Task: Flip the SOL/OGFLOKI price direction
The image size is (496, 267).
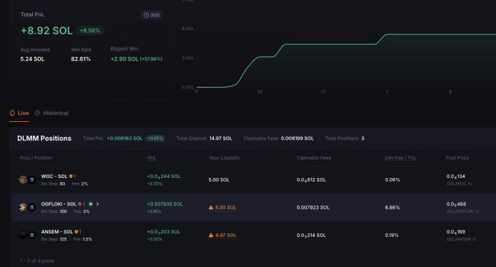Action: click(x=477, y=212)
